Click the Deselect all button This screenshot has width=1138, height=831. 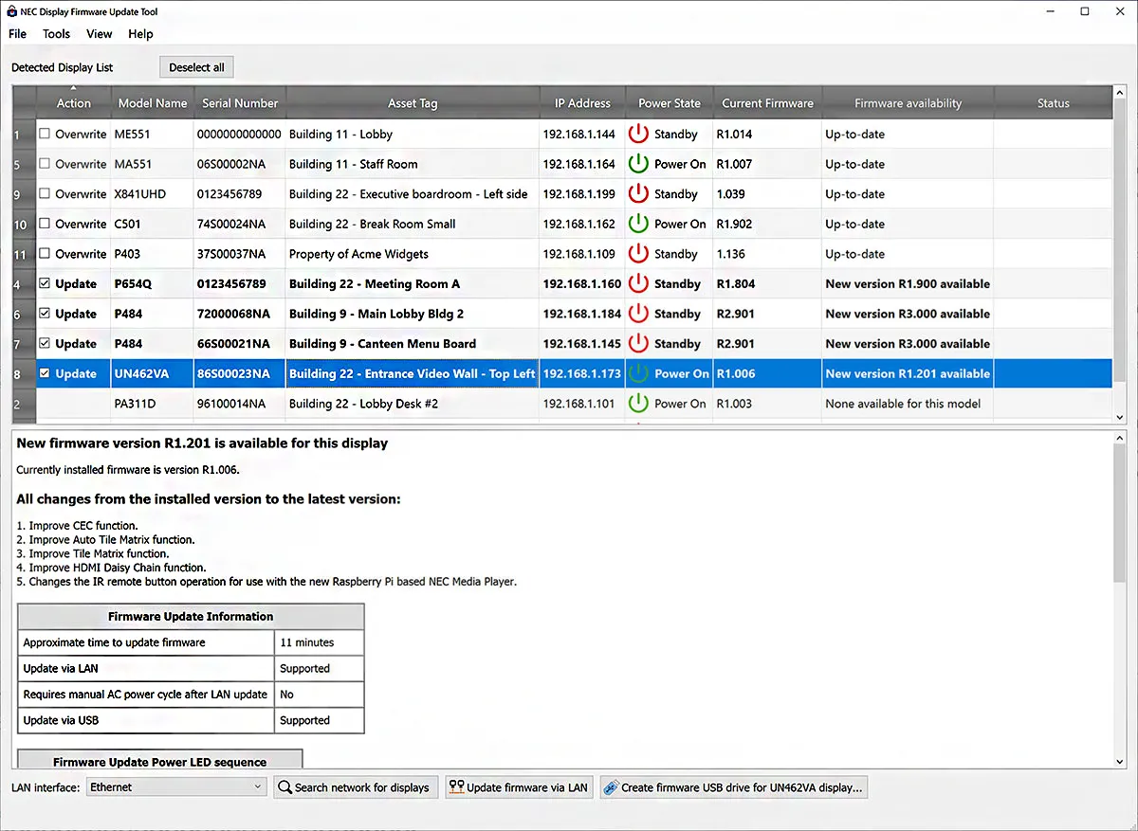click(196, 67)
